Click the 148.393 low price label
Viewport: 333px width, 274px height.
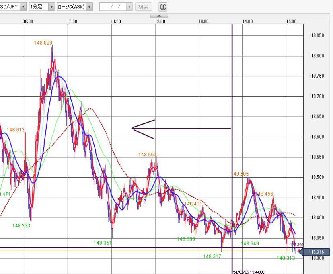tap(21, 225)
